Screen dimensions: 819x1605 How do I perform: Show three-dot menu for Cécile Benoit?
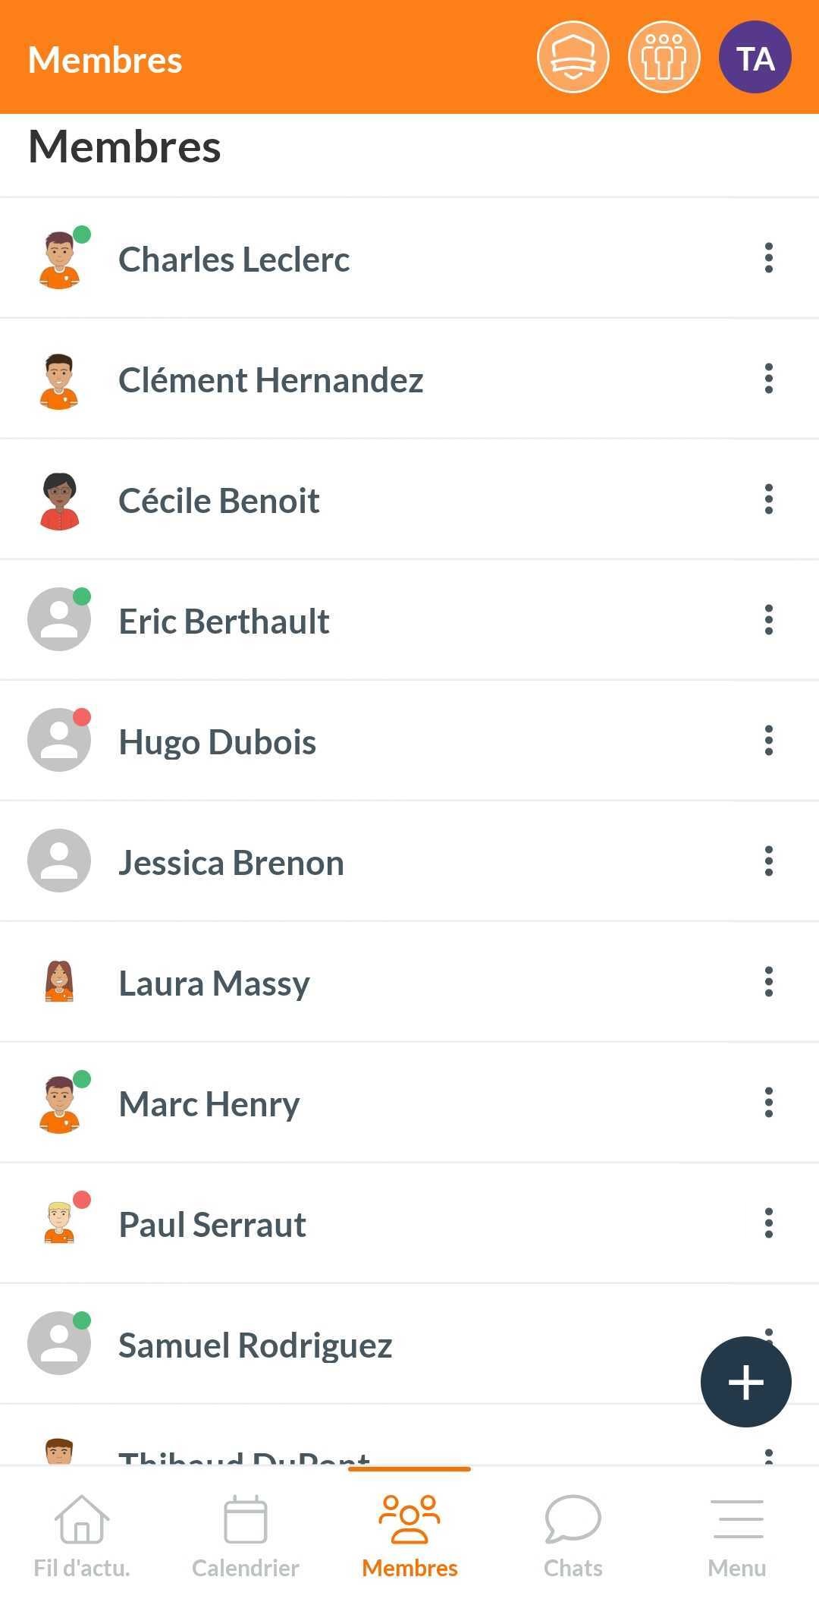(769, 499)
